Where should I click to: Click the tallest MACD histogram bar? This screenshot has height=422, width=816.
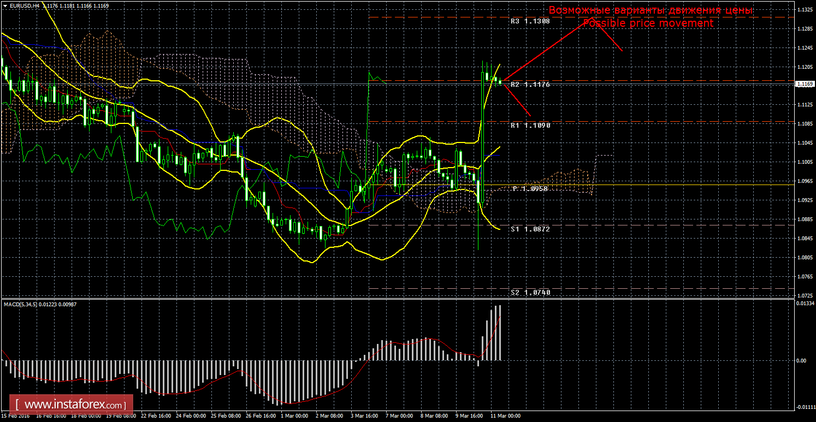click(x=499, y=332)
